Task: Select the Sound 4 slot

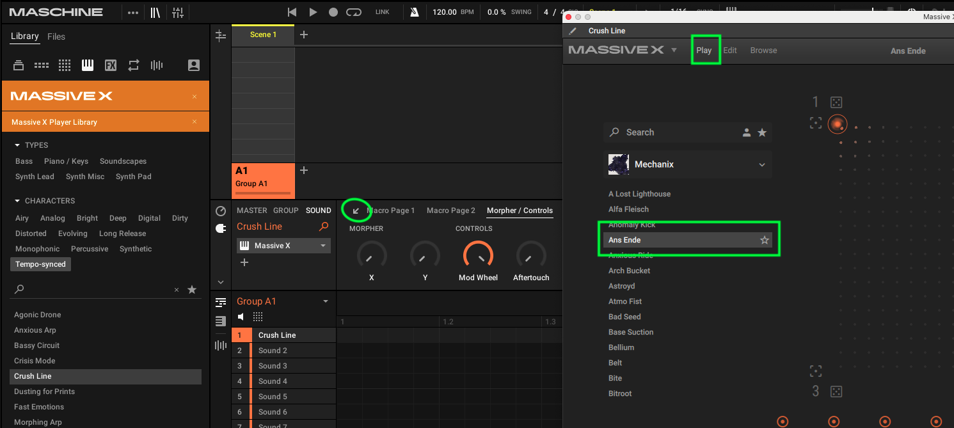Action: pyautogui.click(x=283, y=381)
